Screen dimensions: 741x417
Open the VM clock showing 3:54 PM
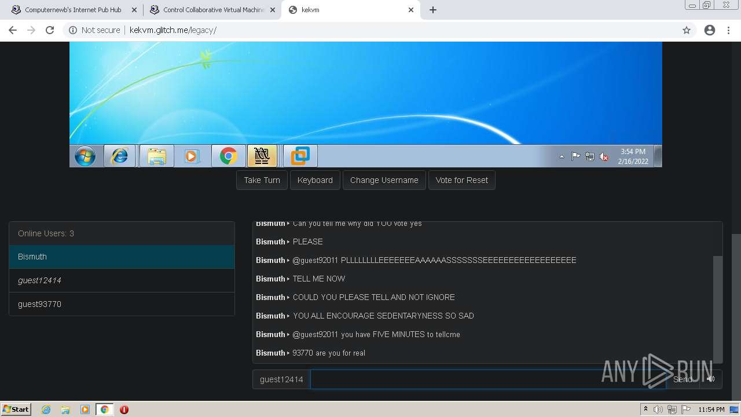pos(633,156)
